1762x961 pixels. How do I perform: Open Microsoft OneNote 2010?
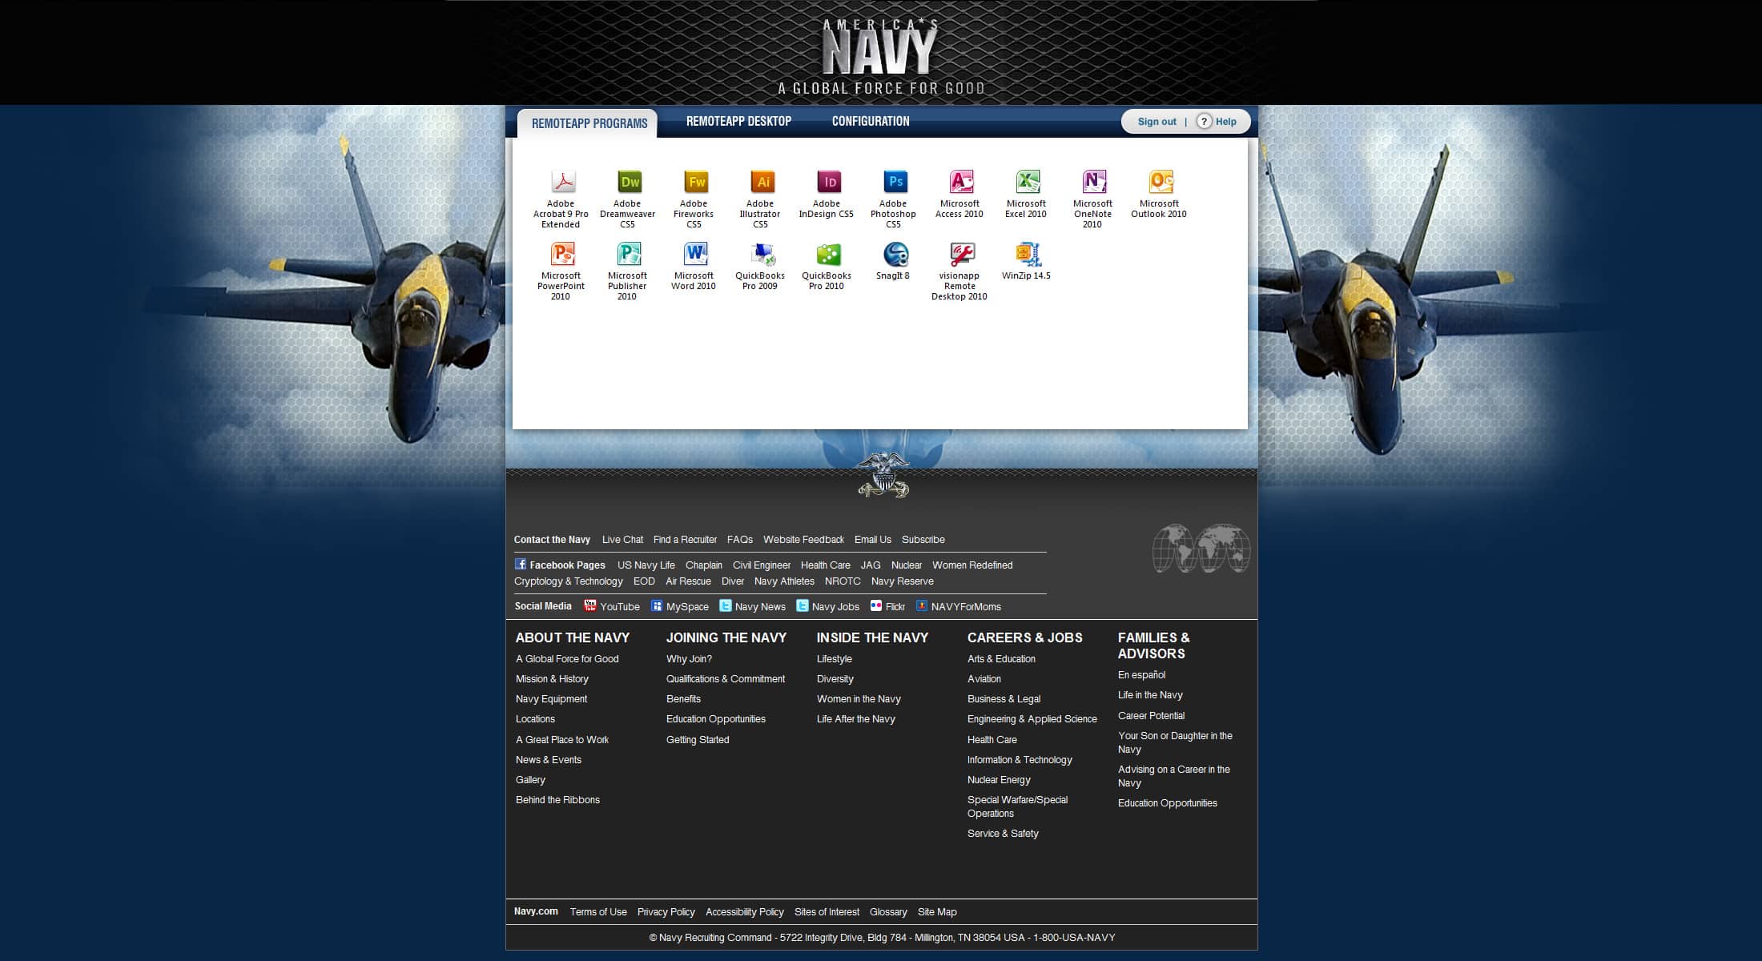click(1093, 199)
